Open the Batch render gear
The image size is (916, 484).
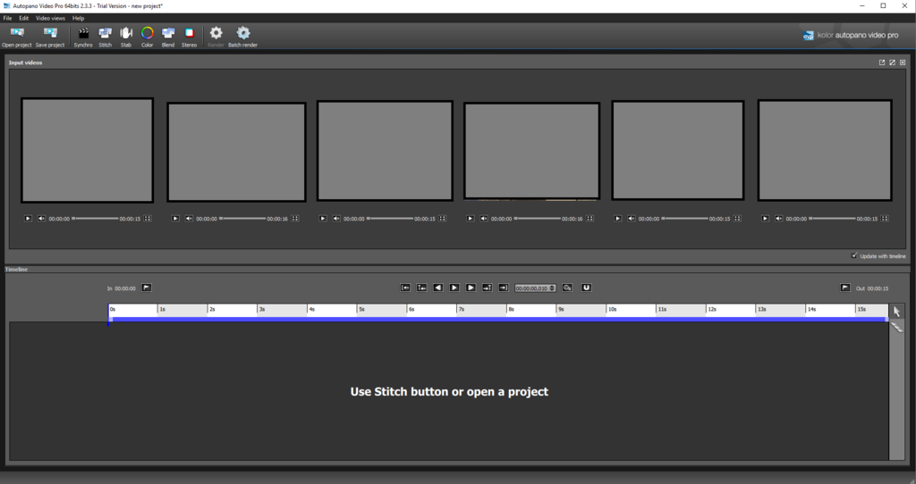[243, 37]
